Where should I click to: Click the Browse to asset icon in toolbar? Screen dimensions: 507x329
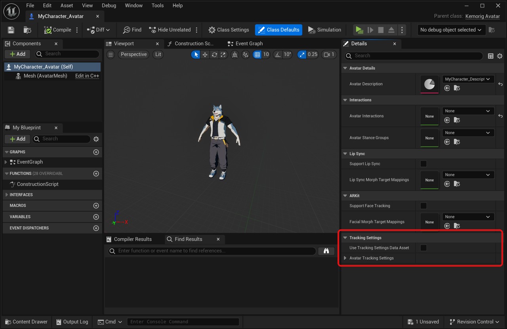pyautogui.click(x=27, y=30)
